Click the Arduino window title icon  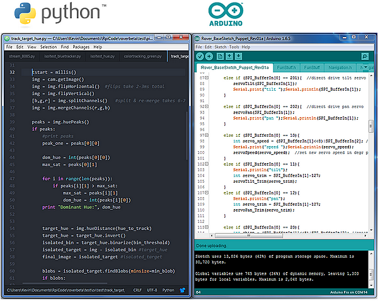pyautogui.click(x=197, y=38)
